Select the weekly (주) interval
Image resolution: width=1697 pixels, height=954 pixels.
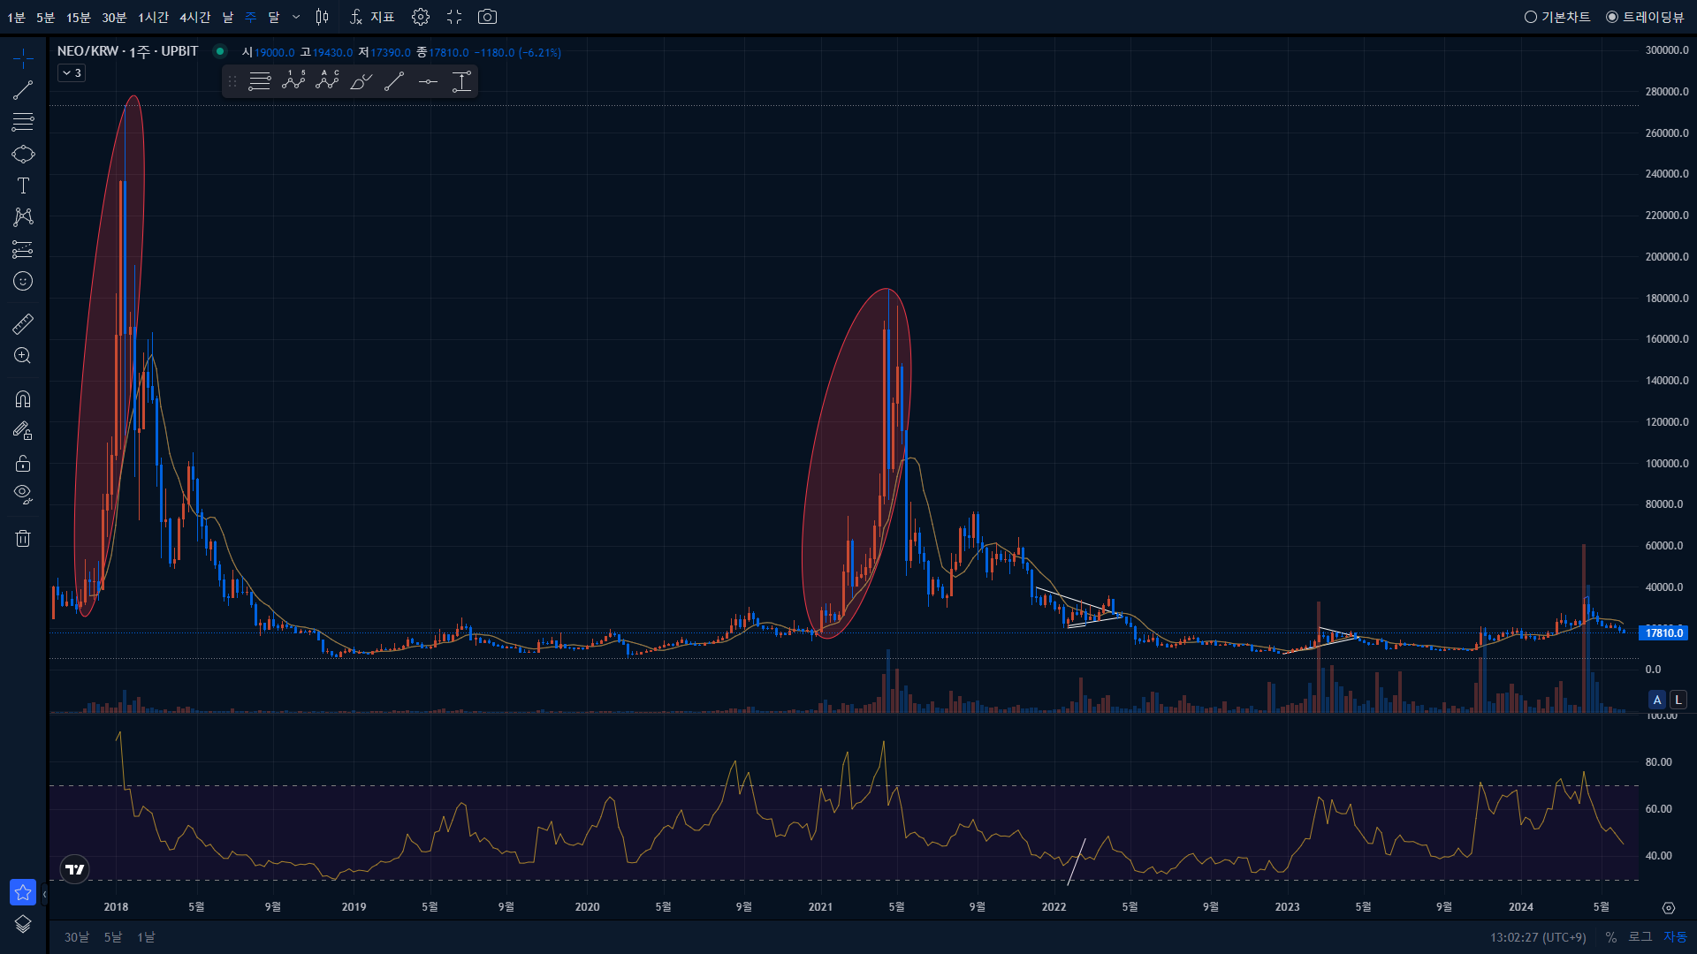click(x=251, y=18)
